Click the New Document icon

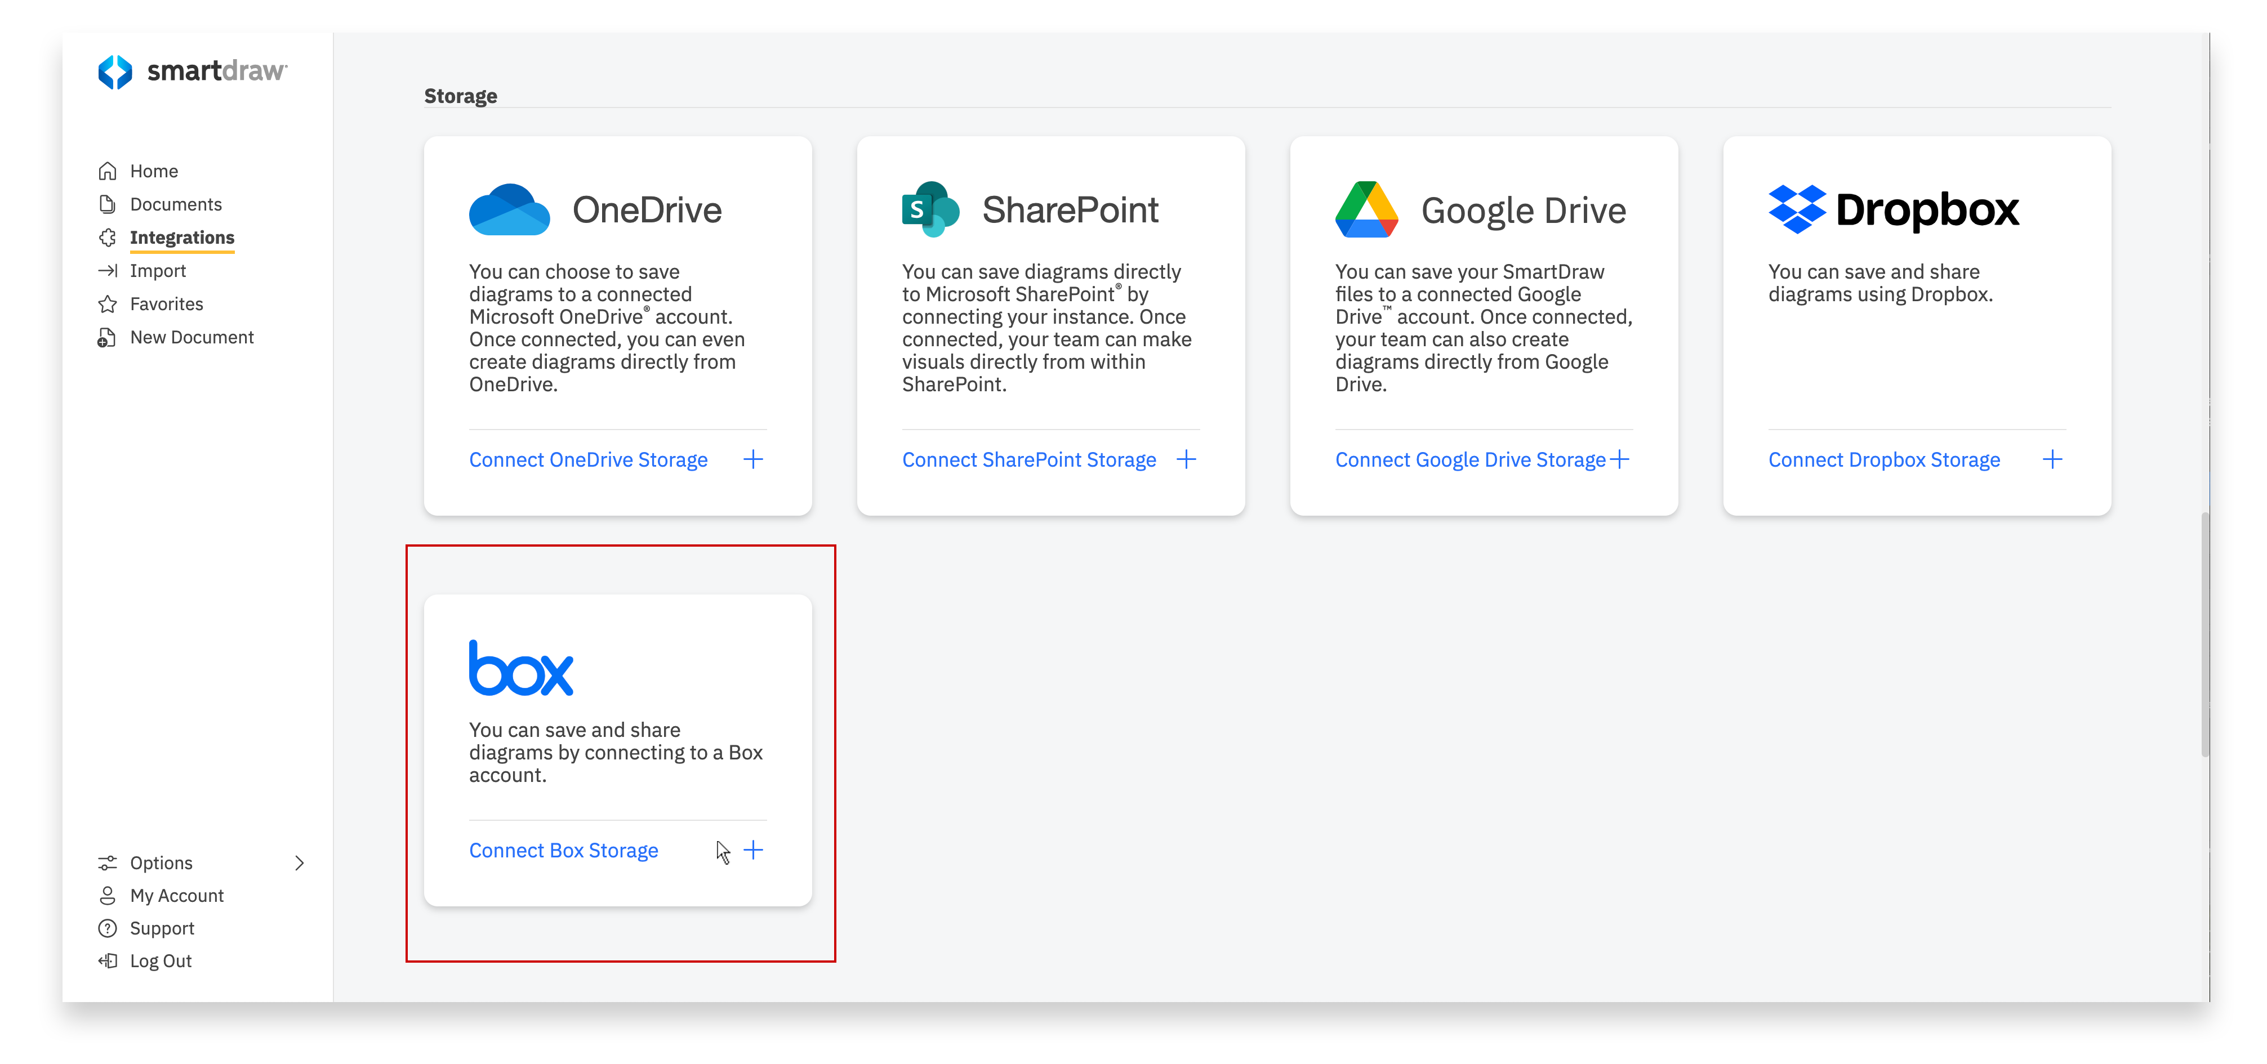point(108,337)
